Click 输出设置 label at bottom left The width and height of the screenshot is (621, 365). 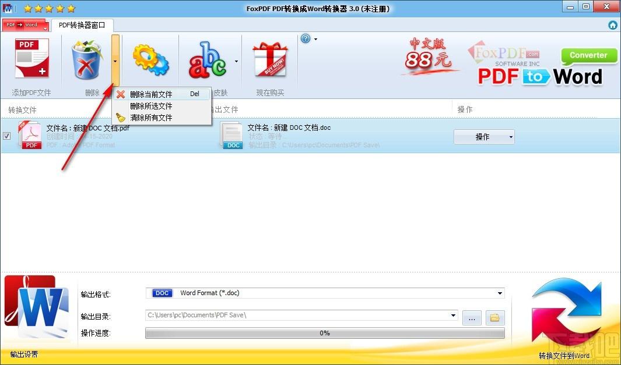pos(24,354)
